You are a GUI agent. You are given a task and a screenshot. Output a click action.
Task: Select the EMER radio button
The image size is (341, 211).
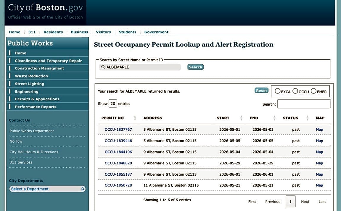click(x=313, y=91)
